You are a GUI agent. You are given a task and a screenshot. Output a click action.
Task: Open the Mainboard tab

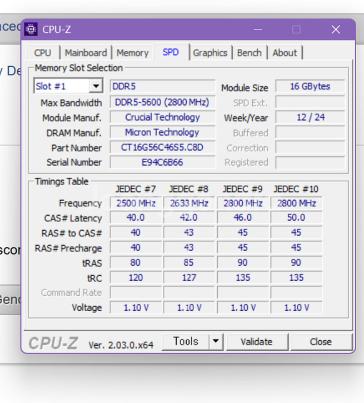pos(86,53)
